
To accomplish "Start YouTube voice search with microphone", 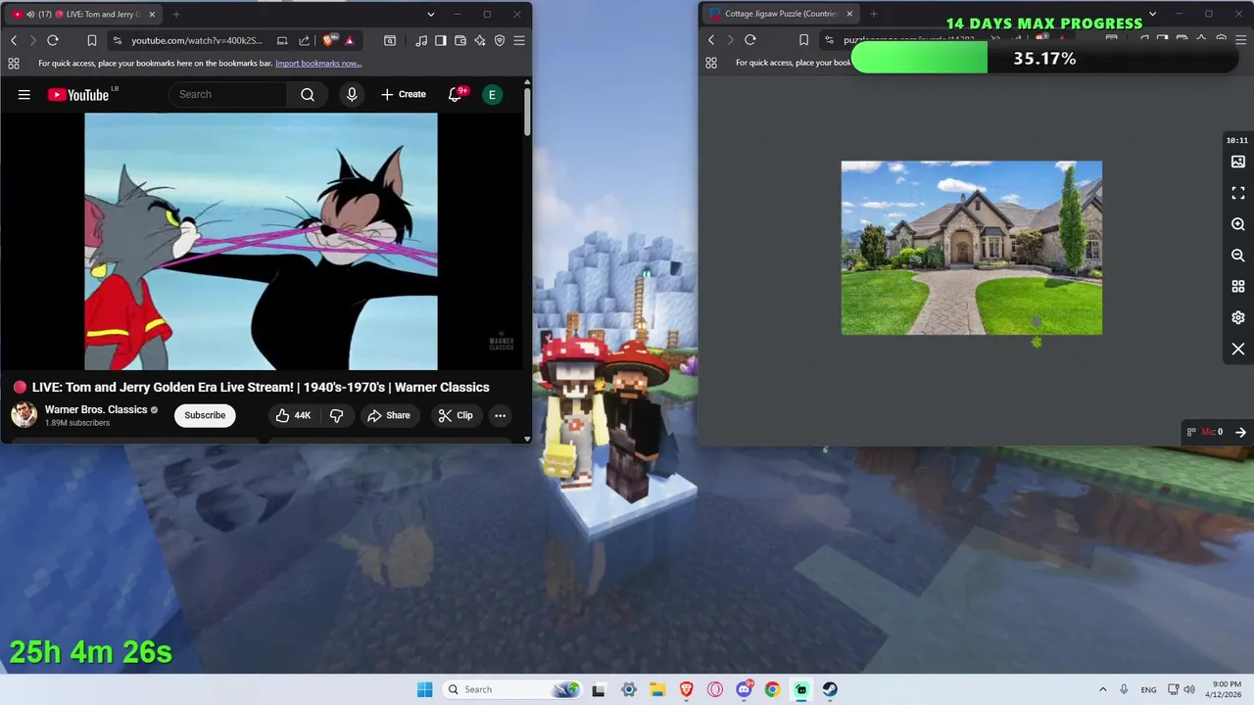I will [x=352, y=94].
